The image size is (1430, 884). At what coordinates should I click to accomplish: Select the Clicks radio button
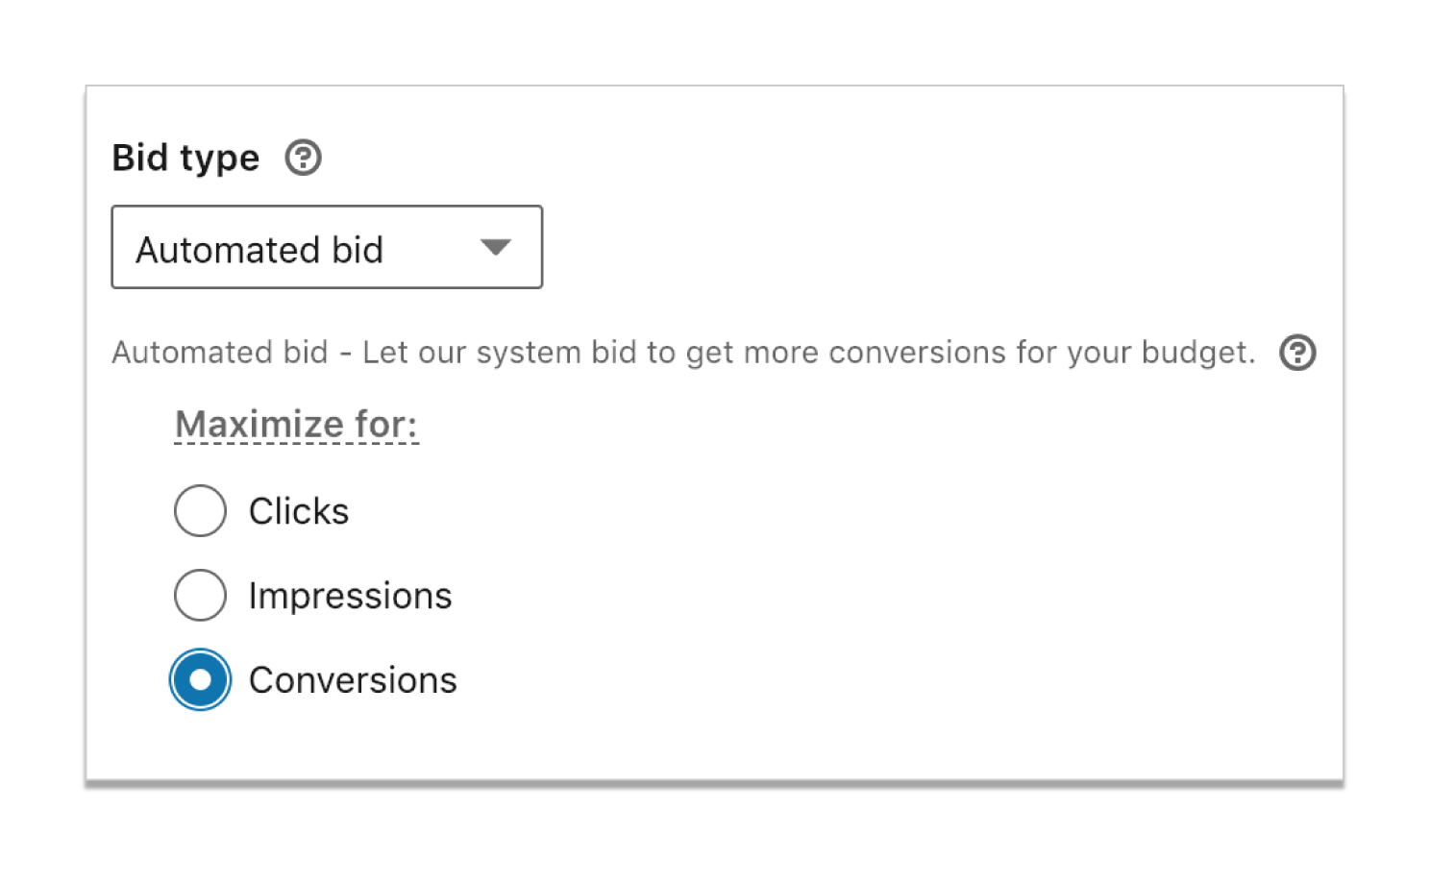(x=200, y=510)
